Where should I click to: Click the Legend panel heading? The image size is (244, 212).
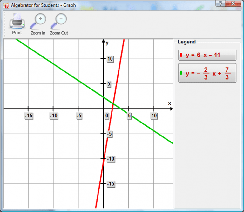[186, 42]
